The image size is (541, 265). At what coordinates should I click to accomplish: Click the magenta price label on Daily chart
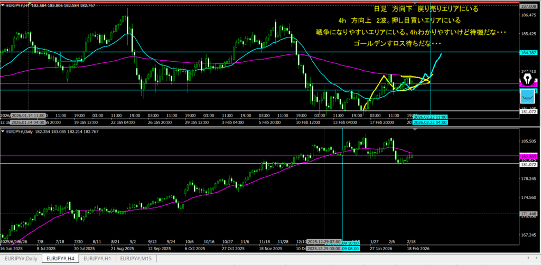click(x=528, y=156)
